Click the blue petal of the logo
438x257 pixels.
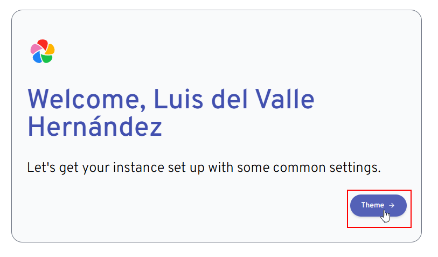(x=37, y=57)
